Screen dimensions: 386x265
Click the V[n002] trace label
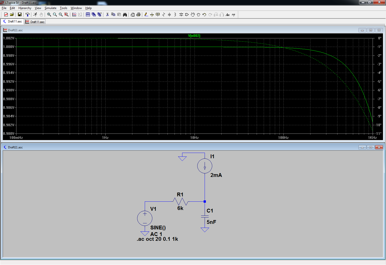point(194,36)
